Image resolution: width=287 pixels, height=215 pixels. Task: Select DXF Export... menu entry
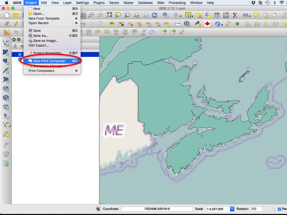52,45
